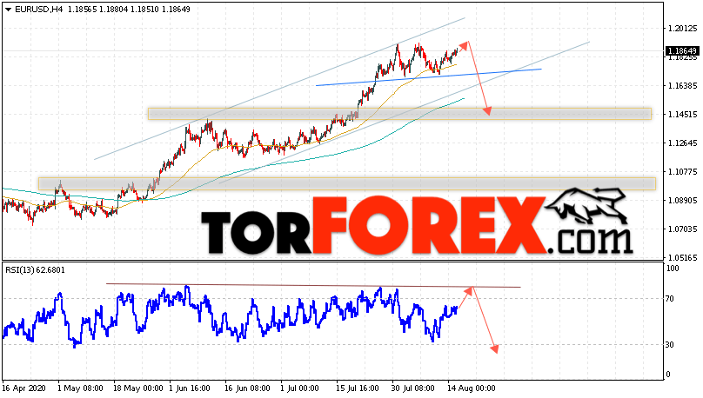Select the RSI 0 scale label

point(668,375)
